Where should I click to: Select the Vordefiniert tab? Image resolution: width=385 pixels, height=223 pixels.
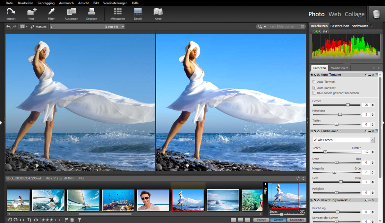[x=339, y=68]
